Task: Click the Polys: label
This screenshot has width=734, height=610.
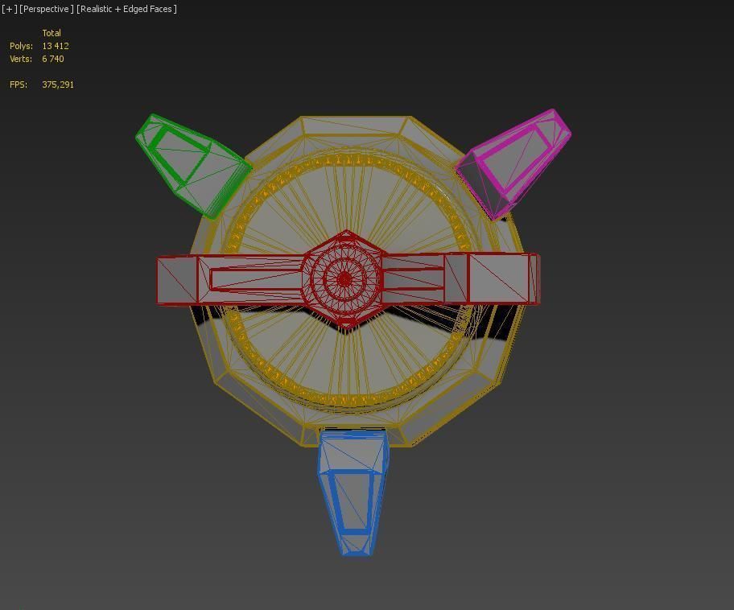Action: click(21, 46)
